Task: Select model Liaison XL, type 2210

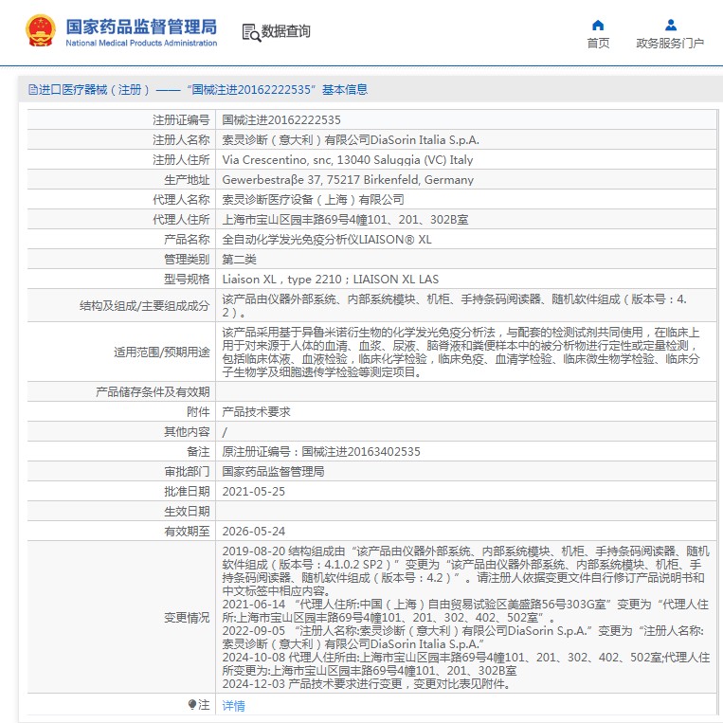Action: [330, 280]
